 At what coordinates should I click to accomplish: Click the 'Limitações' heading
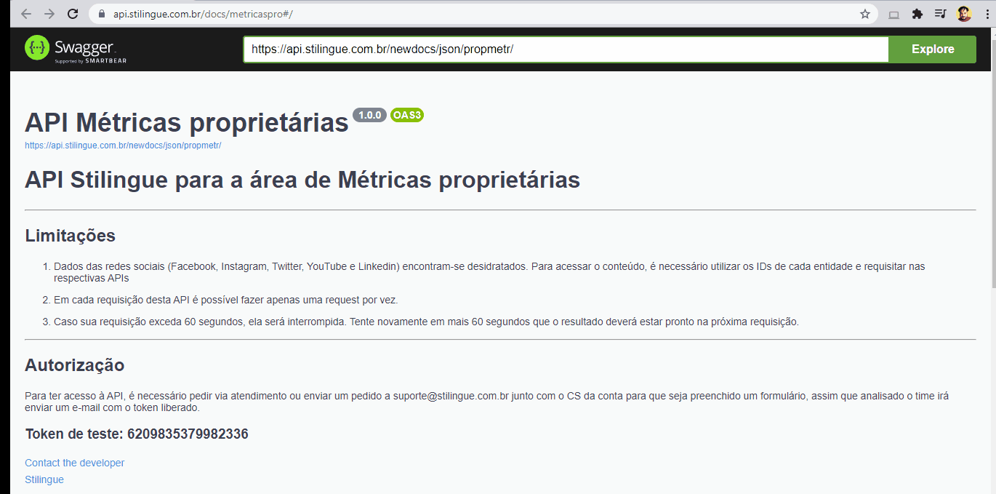[71, 236]
